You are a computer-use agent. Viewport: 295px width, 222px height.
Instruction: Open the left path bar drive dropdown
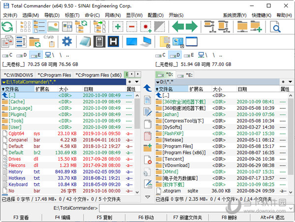[x=4, y=82]
